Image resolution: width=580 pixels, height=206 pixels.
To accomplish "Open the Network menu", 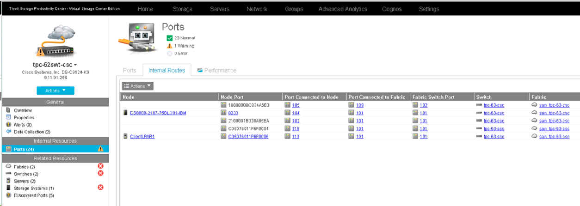I will click(x=257, y=9).
